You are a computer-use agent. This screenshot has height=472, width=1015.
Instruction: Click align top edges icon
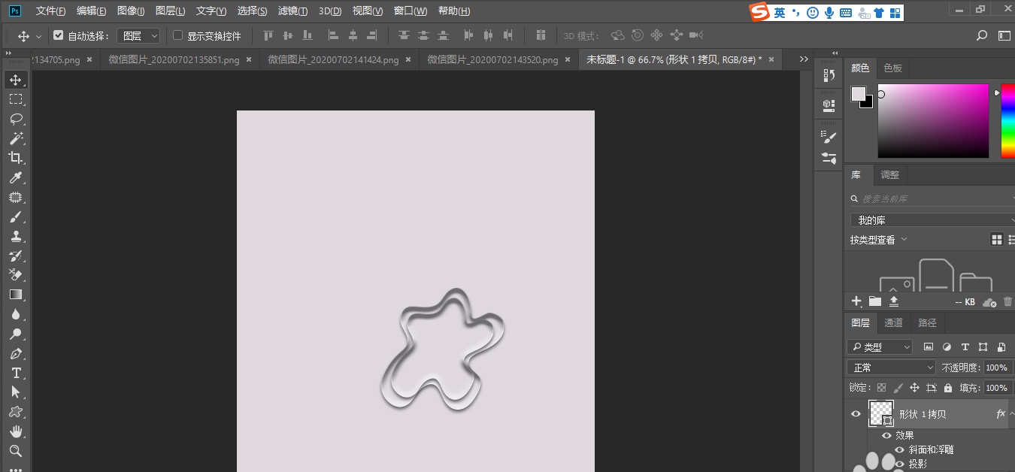(268, 35)
